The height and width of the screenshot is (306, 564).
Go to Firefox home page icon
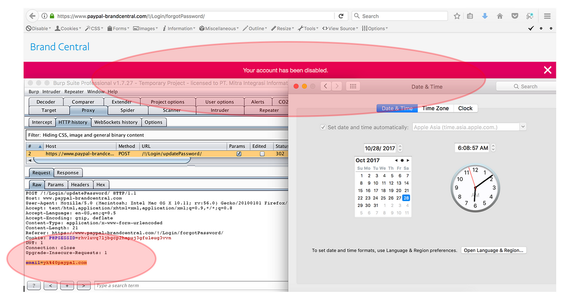point(500,16)
